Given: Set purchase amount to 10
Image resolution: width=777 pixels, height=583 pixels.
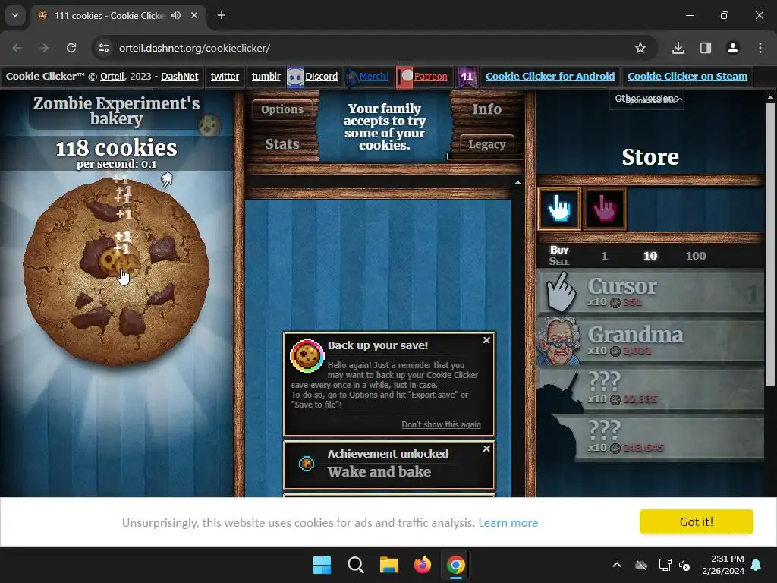Looking at the screenshot, I should (x=650, y=256).
